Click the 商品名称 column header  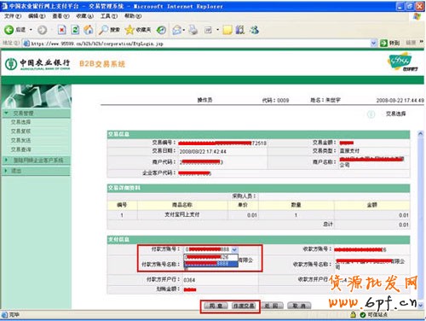182,205
